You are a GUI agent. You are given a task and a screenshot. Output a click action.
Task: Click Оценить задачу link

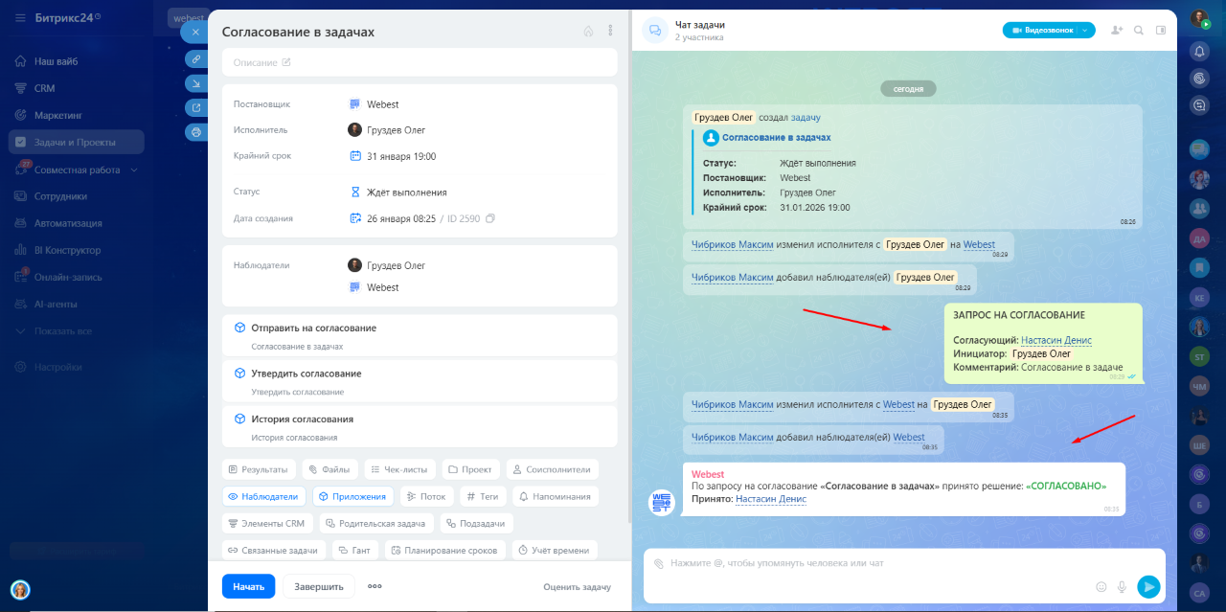click(577, 587)
